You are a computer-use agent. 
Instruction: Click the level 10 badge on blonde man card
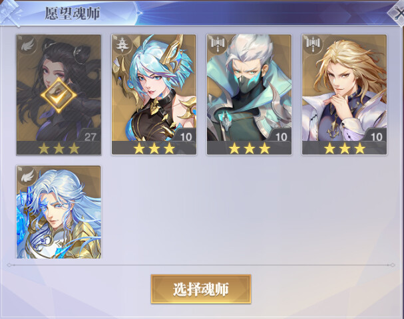376,136
